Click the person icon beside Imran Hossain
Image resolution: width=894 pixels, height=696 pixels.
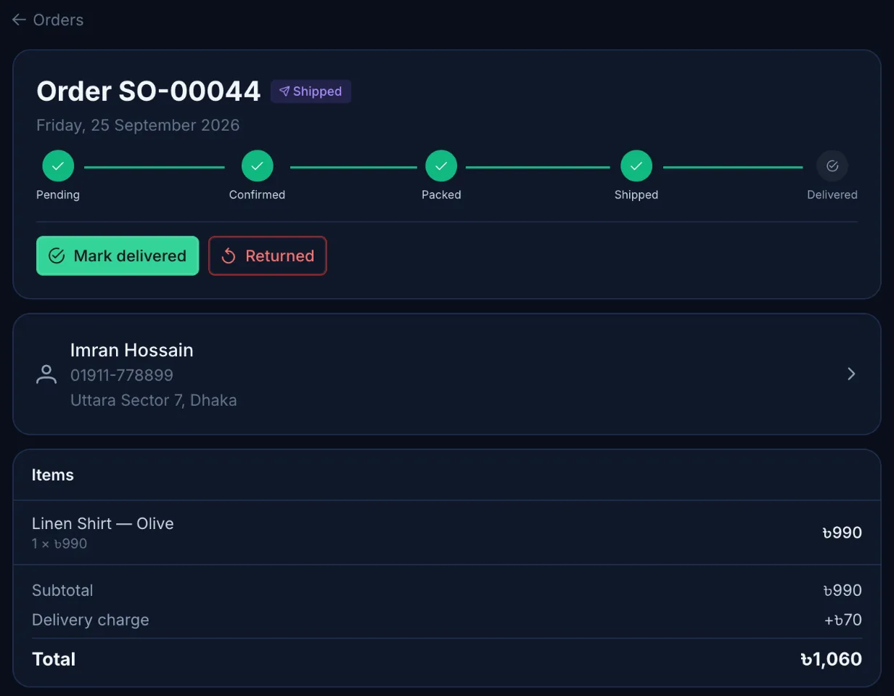(46, 374)
